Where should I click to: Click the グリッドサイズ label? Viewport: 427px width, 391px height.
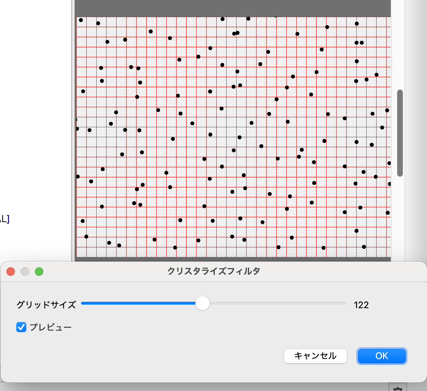click(x=46, y=304)
